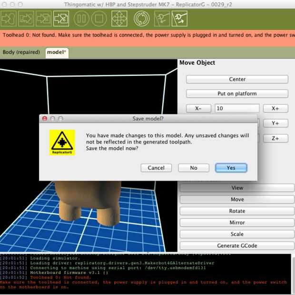Image resolution: width=295 pixels, height=295 pixels.
Task: Open the Rotate panel button
Action: (x=237, y=211)
